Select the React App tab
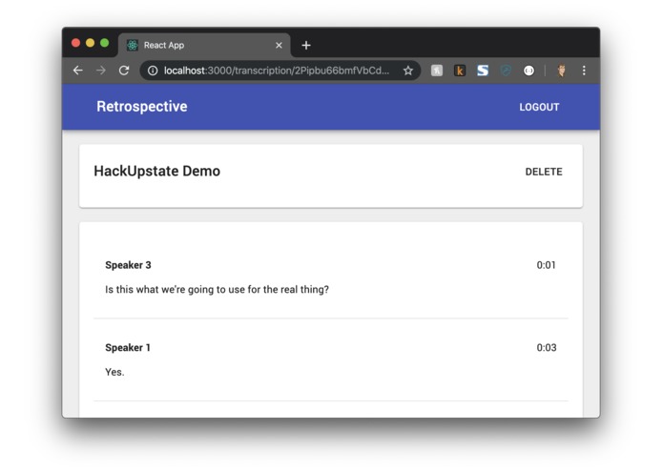 (x=205, y=45)
